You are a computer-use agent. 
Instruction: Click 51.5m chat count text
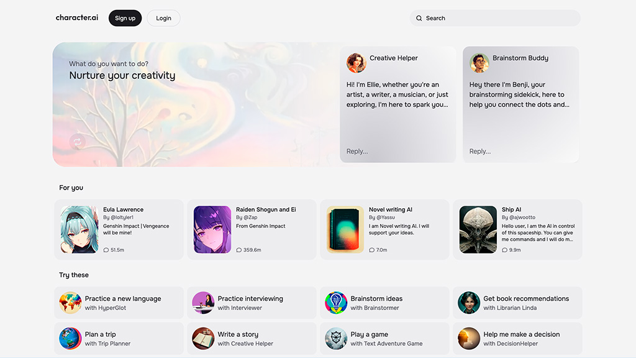[x=117, y=250]
